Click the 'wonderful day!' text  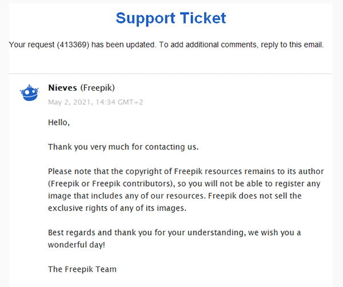pos(77,245)
